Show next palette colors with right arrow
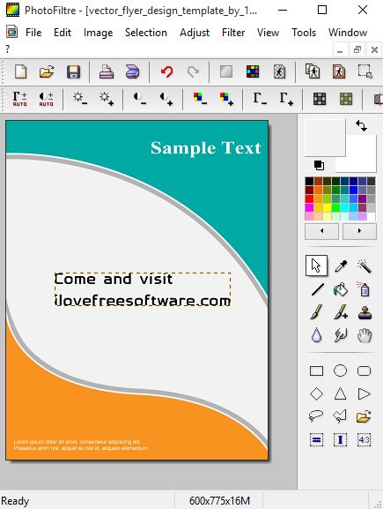Viewport: 383px width, 509px height. 359,231
